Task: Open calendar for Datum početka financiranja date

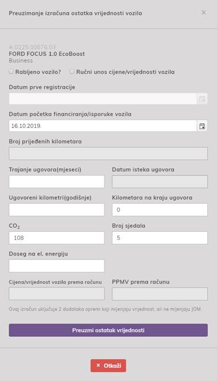Action: click(202, 126)
